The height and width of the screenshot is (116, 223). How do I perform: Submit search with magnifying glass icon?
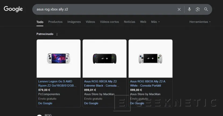point(206,9)
